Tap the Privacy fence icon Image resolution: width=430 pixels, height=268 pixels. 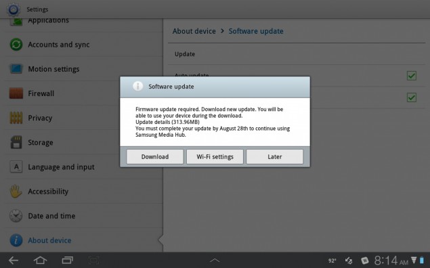pyautogui.click(x=16, y=118)
